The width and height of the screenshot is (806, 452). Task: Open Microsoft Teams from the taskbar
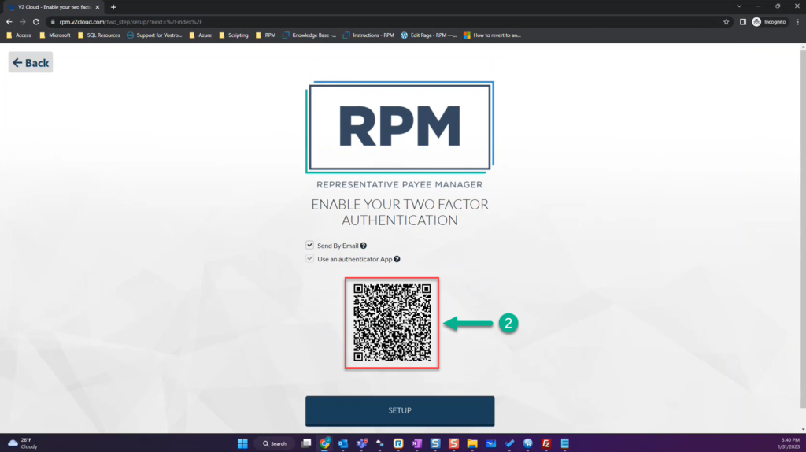click(361, 443)
